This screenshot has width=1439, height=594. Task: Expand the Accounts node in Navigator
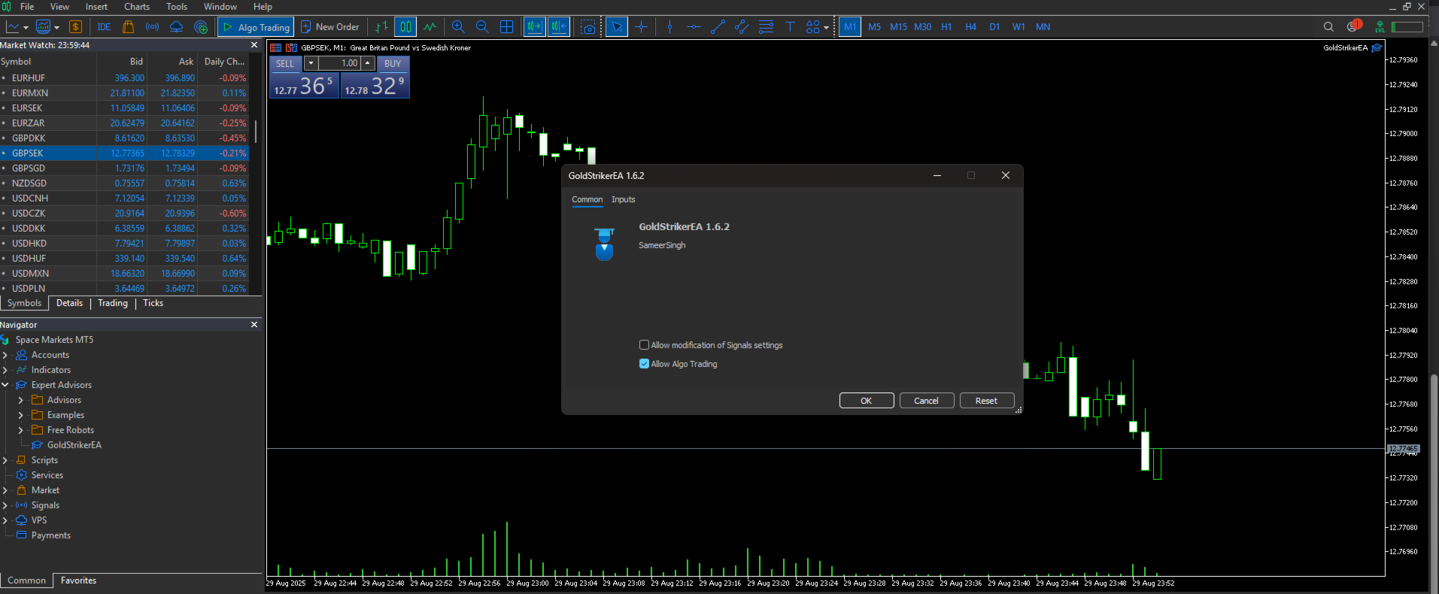click(x=5, y=355)
